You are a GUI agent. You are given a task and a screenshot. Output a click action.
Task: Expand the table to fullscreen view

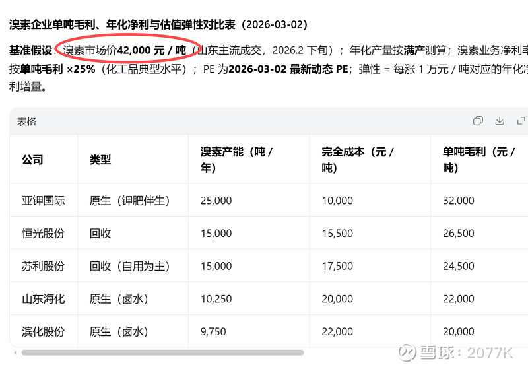(521, 121)
